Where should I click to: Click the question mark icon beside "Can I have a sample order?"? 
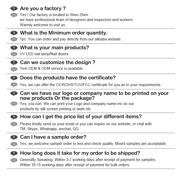[x=14, y=137]
